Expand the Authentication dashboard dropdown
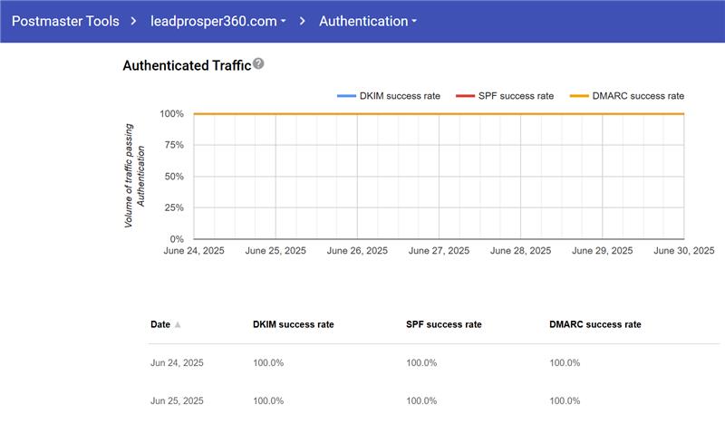 tap(367, 21)
